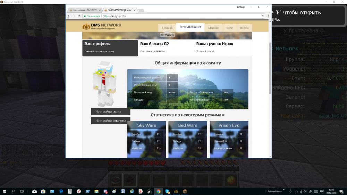Open 'Настройки скина' button
The image size is (347, 195).
[x=111, y=112]
